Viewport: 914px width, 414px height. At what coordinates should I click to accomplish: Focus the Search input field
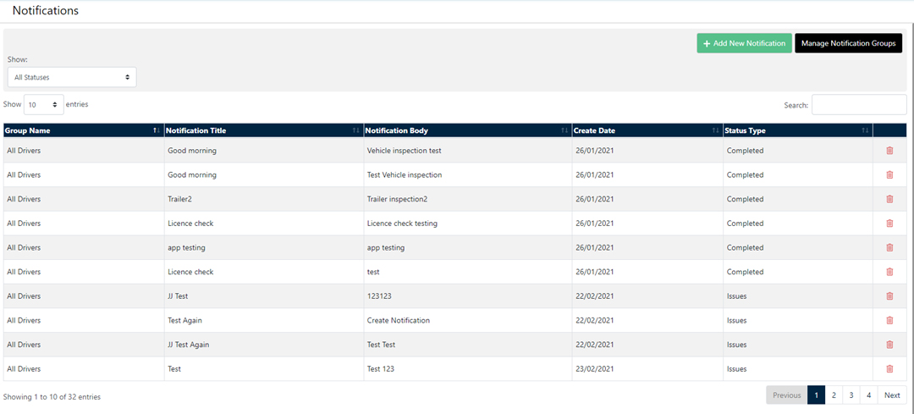click(x=858, y=105)
